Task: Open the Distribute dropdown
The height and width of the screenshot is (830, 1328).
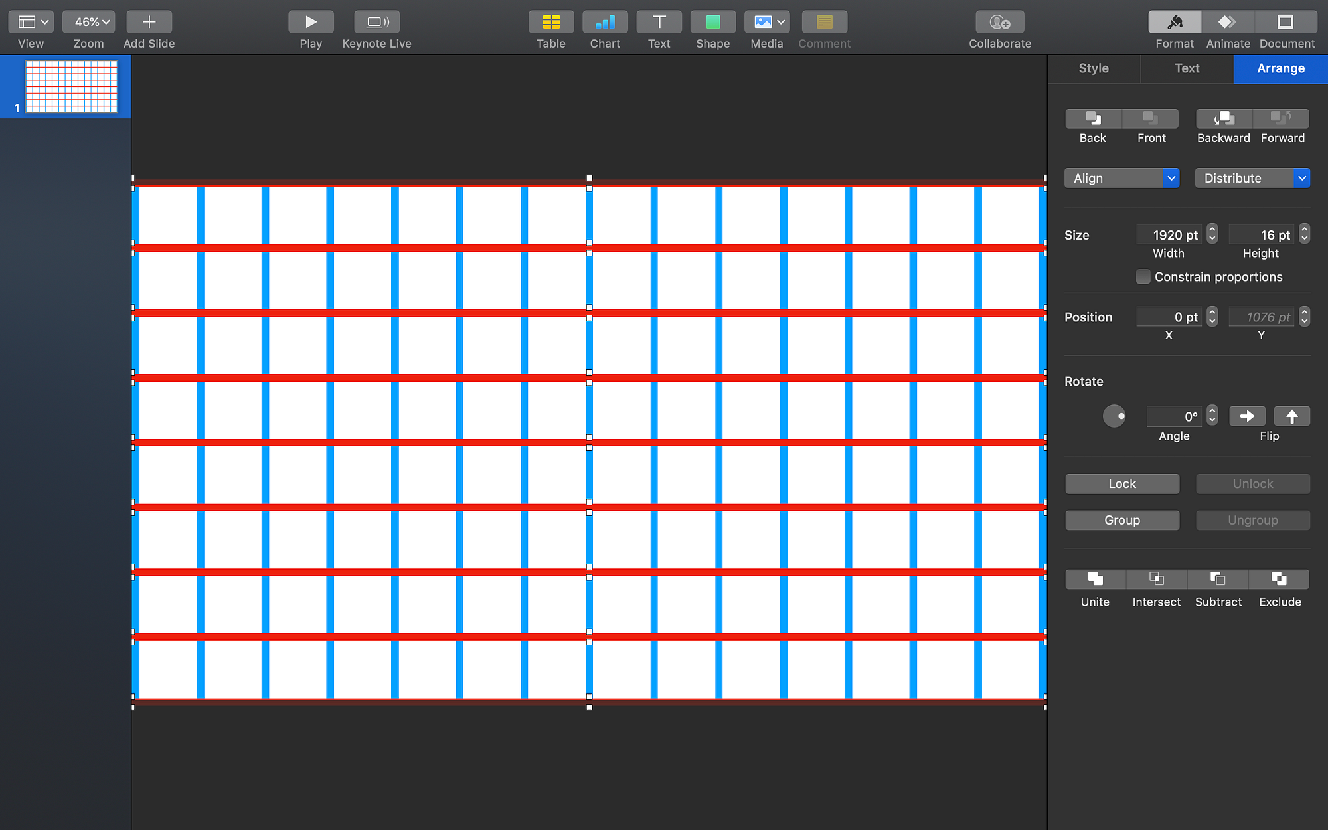Action: coord(1252,178)
